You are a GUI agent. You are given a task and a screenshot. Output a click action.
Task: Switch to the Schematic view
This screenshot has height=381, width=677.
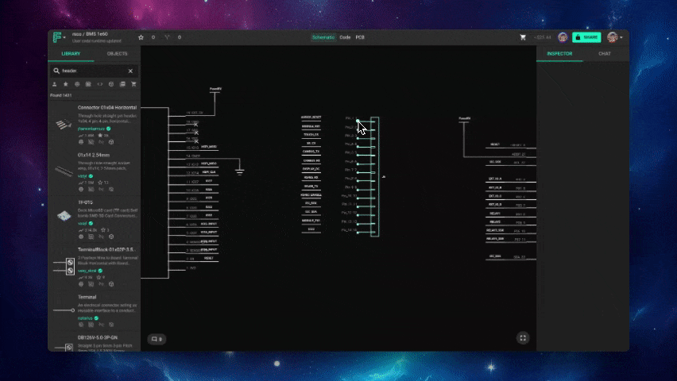click(x=323, y=37)
